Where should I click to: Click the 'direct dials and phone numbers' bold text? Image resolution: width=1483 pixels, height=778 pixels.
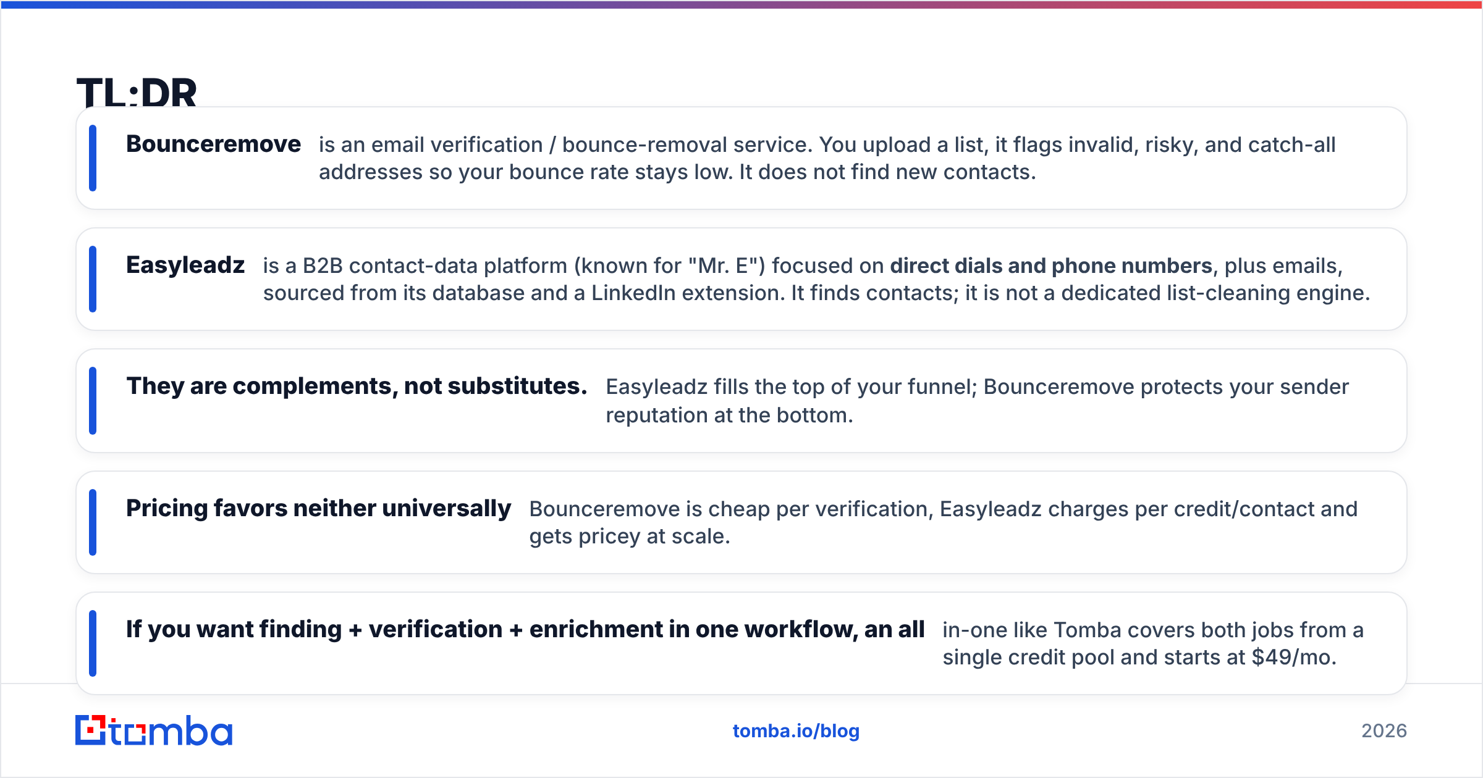[1051, 266]
